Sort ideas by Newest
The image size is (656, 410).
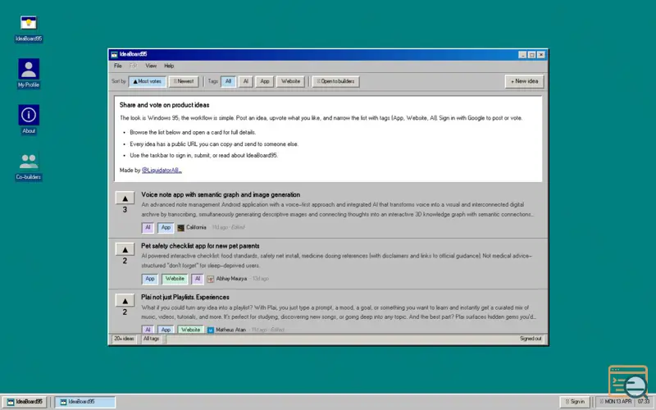(x=184, y=81)
